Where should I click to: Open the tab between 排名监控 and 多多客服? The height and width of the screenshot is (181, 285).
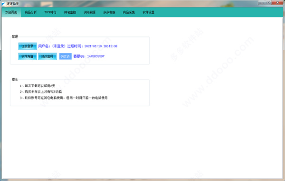click(90, 12)
